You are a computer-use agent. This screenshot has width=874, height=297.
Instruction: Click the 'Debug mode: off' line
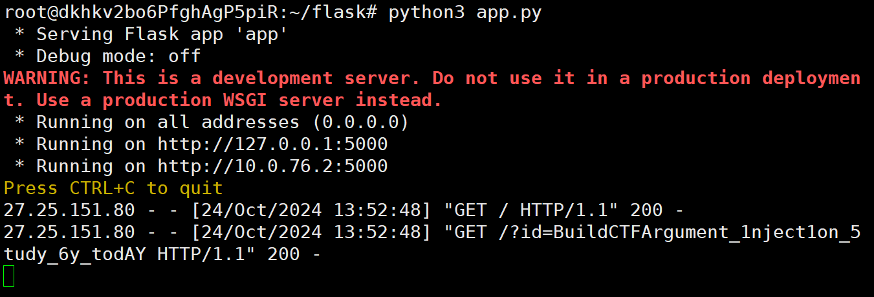pos(118,56)
